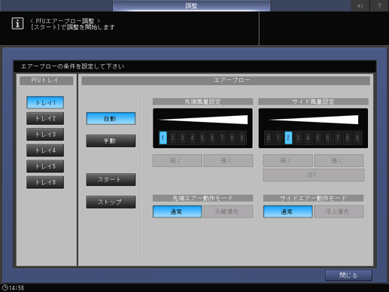389x292 pixels.
Task: Click 弱く under 先端風量設定
Action: tap(178, 161)
